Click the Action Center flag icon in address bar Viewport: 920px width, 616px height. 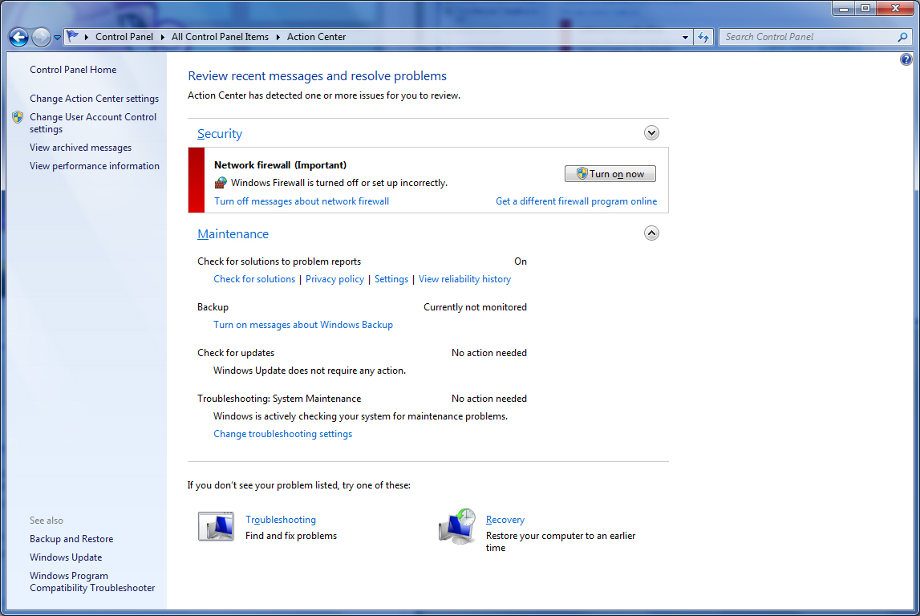tap(73, 36)
